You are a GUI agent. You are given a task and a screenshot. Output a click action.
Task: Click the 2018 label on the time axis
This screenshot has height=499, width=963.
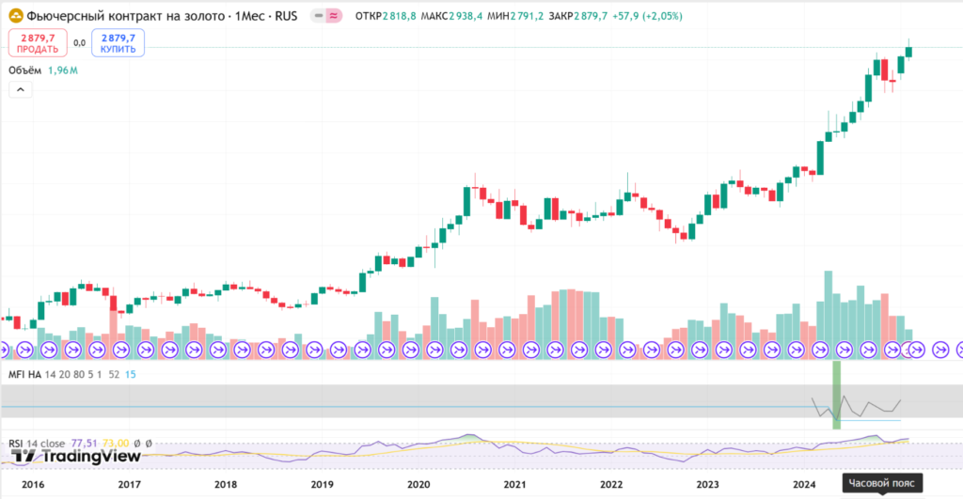(226, 484)
